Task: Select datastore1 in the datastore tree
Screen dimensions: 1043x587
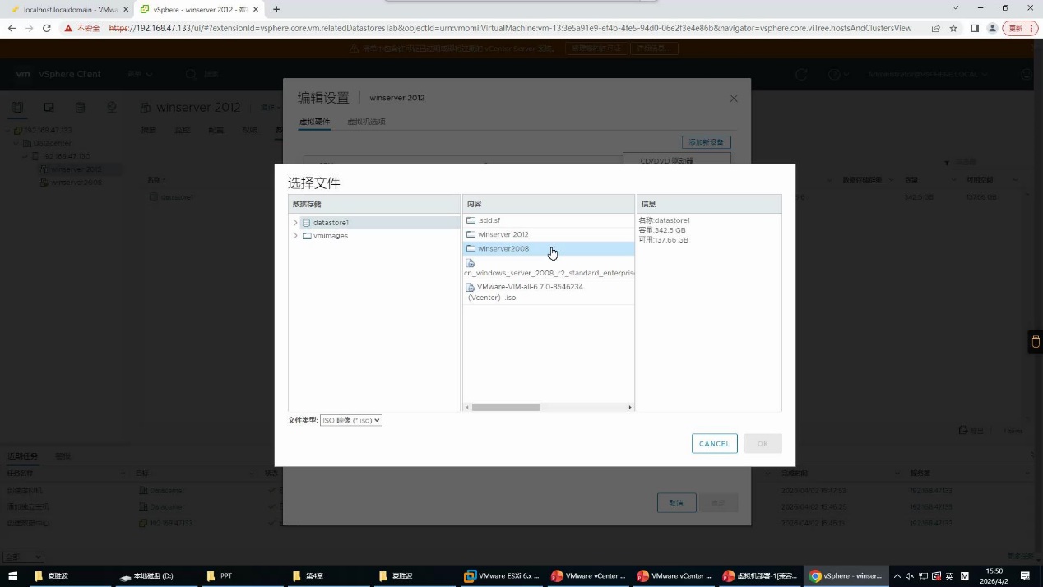Action: [x=331, y=223]
